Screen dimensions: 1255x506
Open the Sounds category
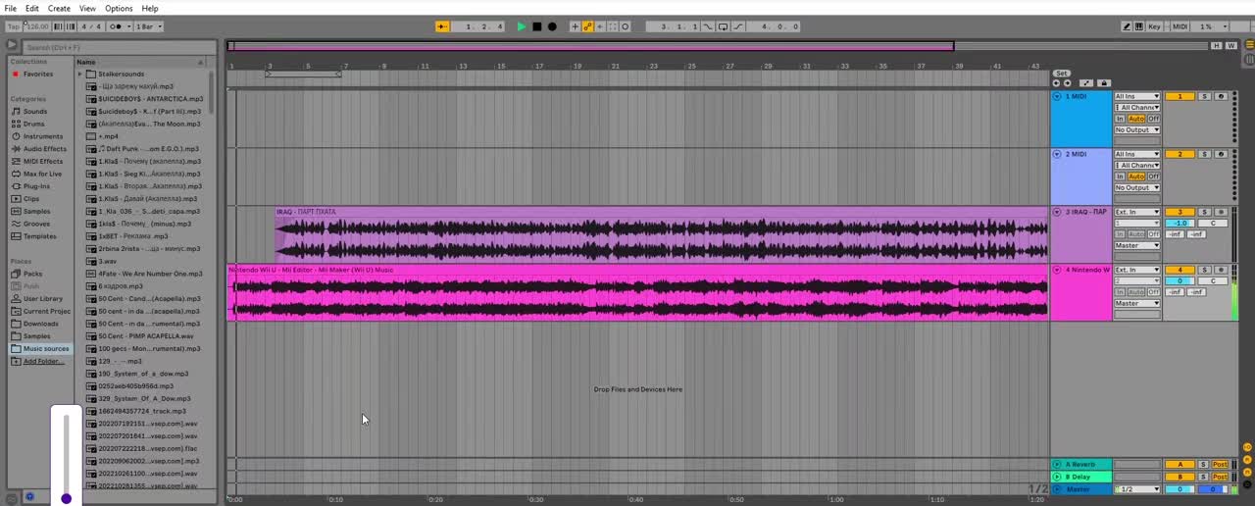[x=35, y=112]
